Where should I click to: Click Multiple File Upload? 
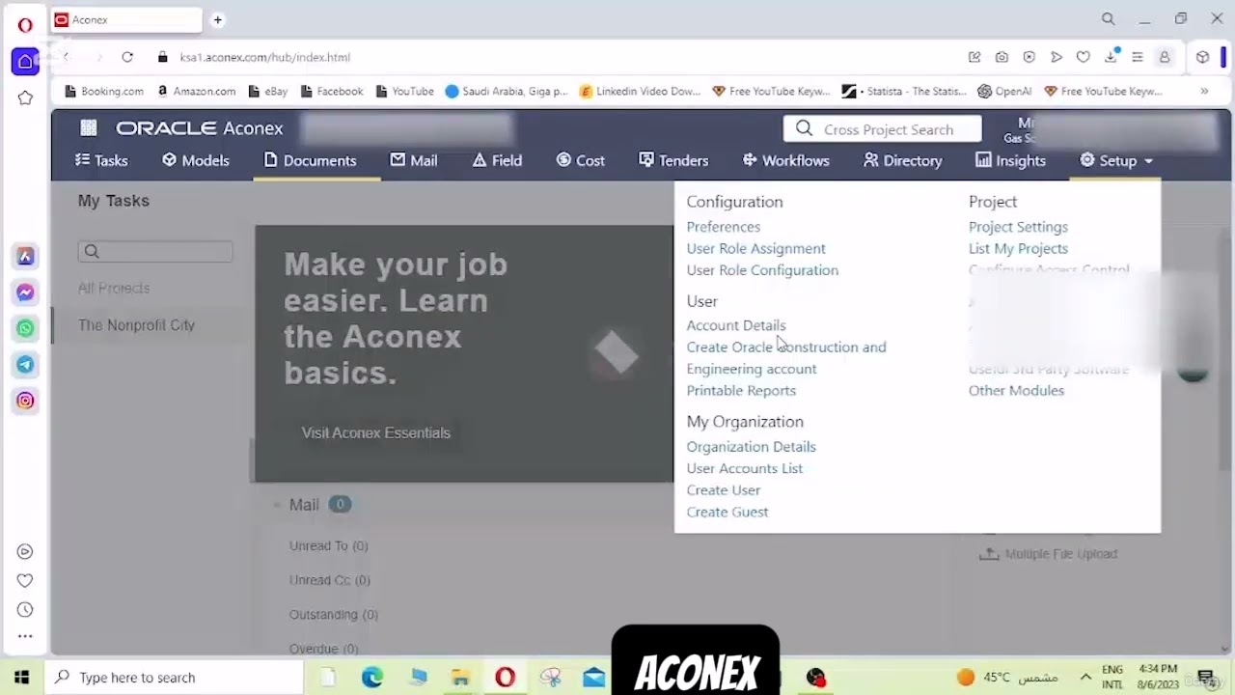pyautogui.click(x=1048, y=554)
